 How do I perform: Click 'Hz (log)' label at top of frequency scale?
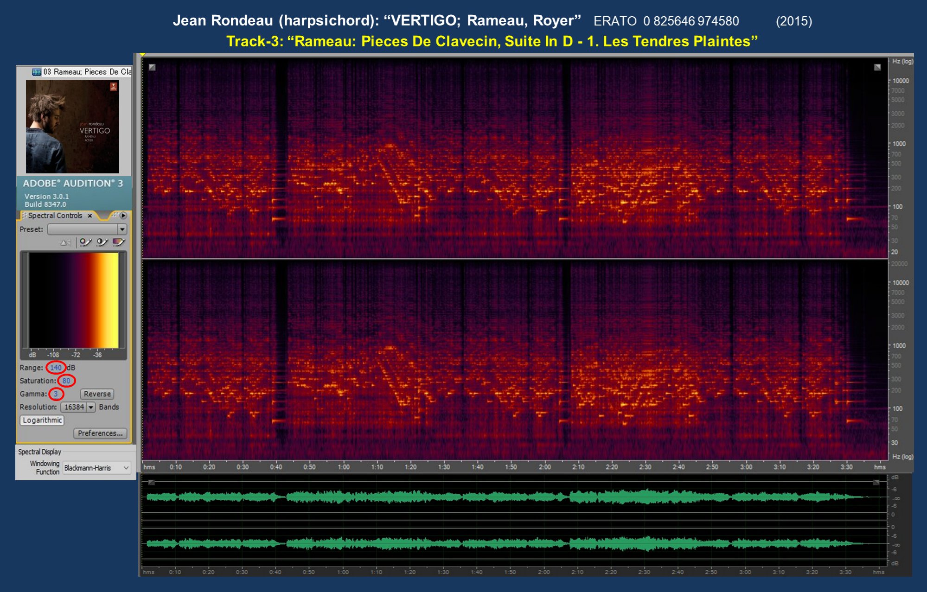tap(902, 61)
